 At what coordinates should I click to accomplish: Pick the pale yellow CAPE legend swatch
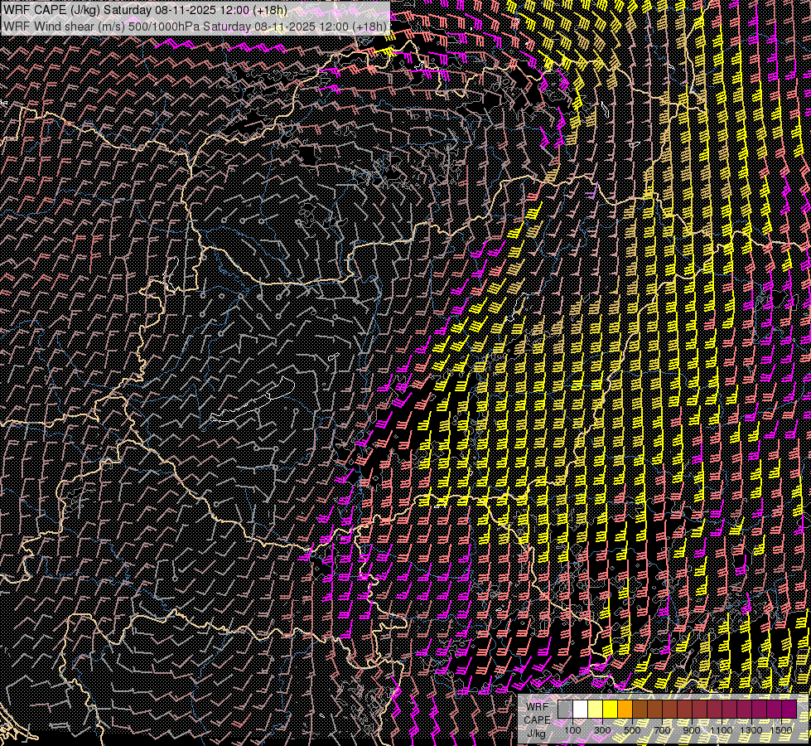(x=595, y=709)
